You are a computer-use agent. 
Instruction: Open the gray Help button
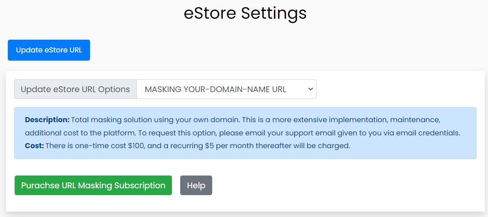click(196, 186)
